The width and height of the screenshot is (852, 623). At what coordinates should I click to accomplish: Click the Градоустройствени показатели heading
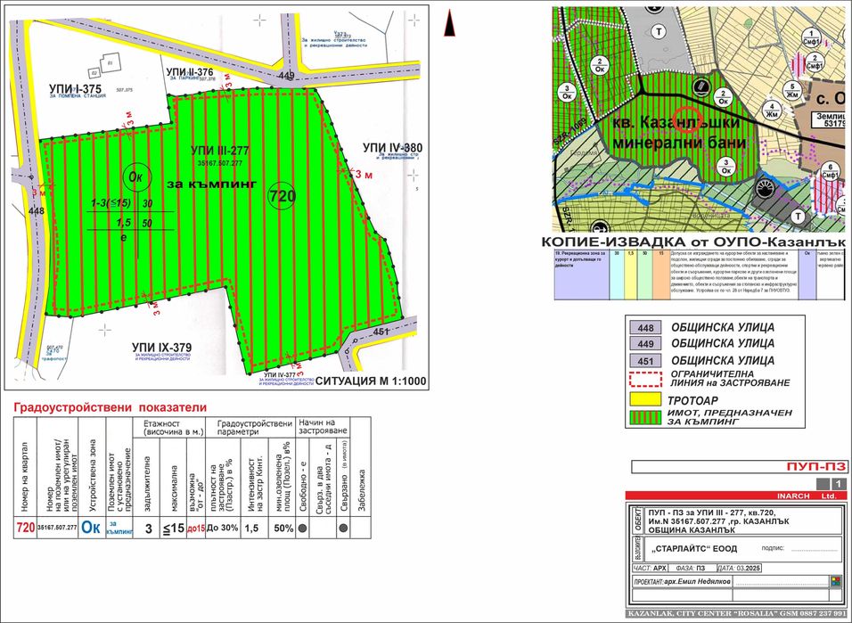click(111, 407)
